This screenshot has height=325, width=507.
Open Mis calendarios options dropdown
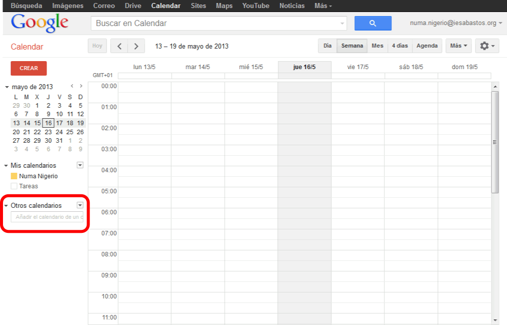(80, 165)
